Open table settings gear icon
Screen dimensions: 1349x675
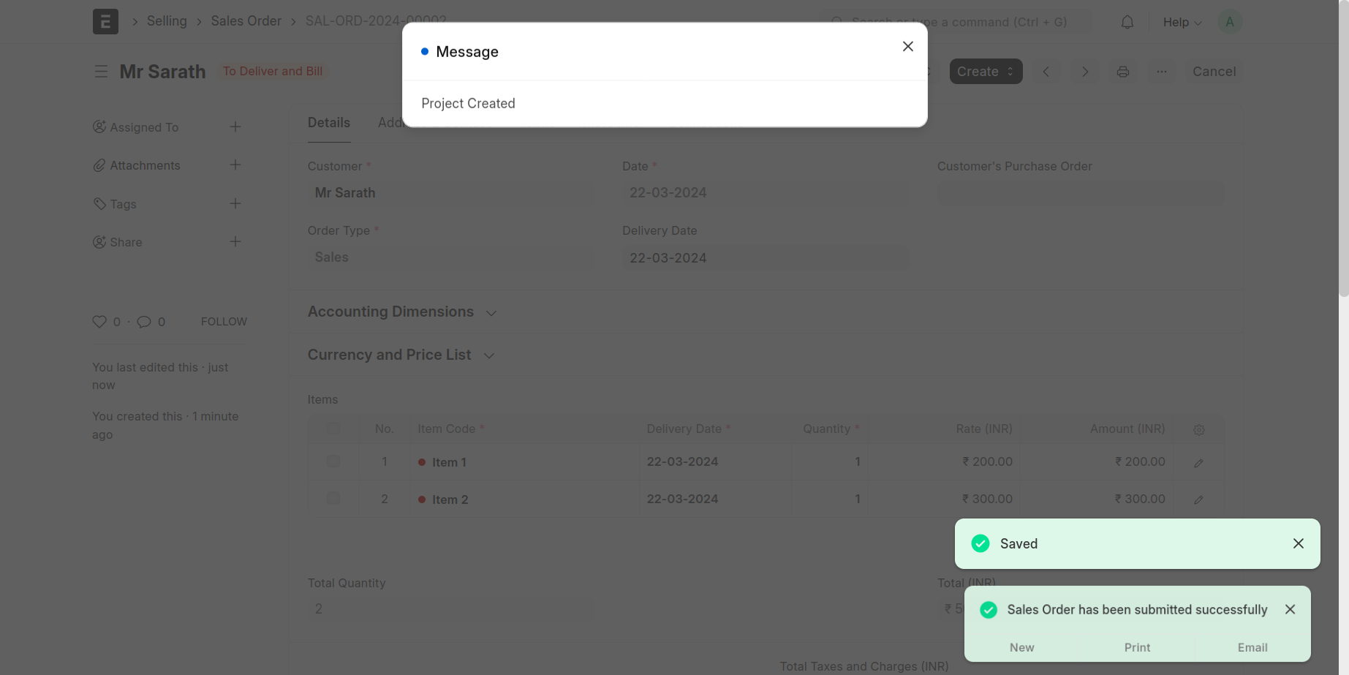tap(1198, 430)
